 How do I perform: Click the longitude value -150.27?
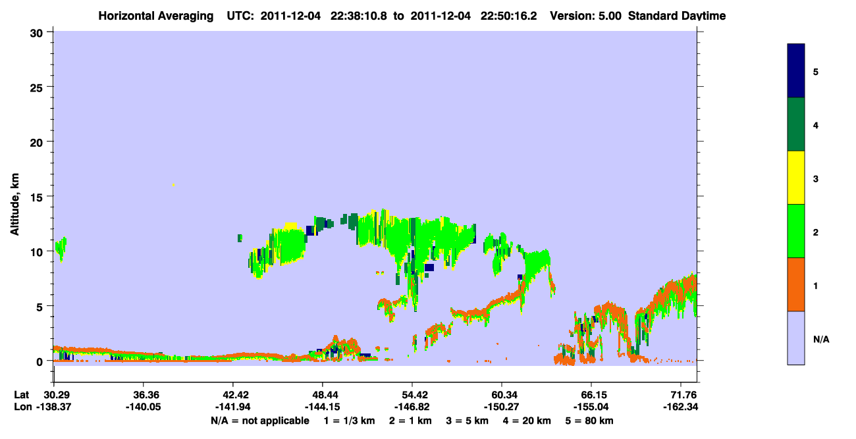502,407
